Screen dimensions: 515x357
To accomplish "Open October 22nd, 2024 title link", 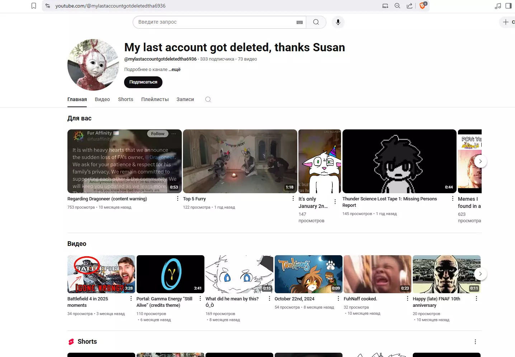I will [x=294, y=299].
